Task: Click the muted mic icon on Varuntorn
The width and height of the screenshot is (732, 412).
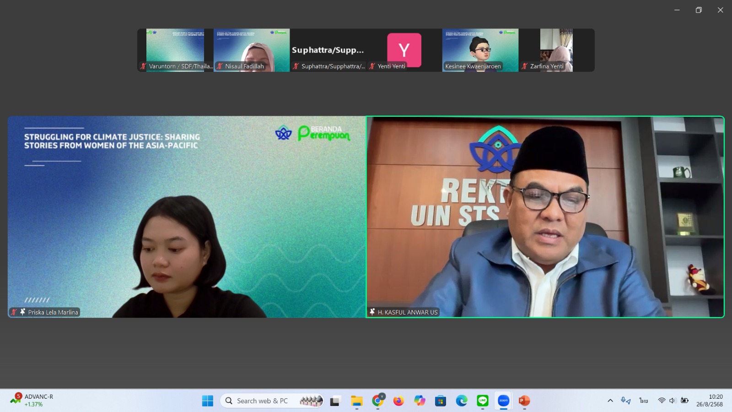Action: click(143, 66)
